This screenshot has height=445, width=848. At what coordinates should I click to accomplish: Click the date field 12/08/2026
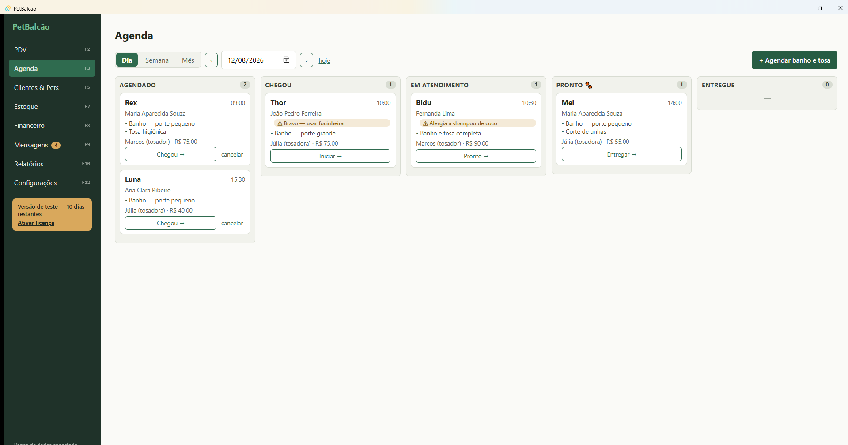(259, 60)
